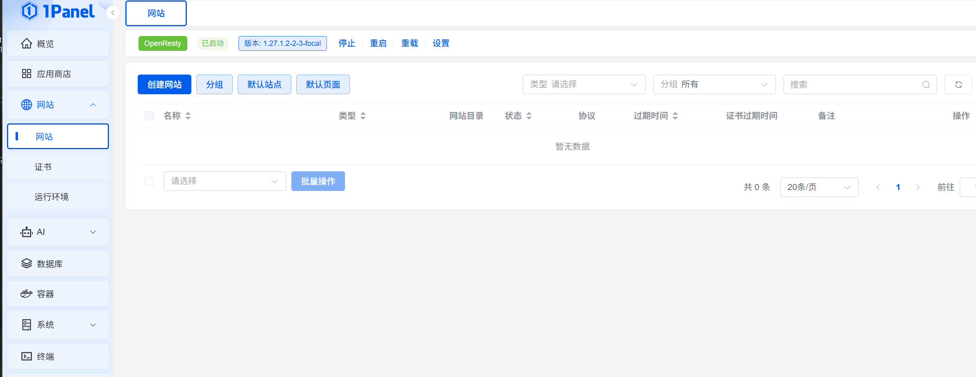Image resolution: width=976 pixels, height=377 pixels.
Task: Open the Terminal icon in sidebar
Action: pyautogui.click(x=27, y=356)
